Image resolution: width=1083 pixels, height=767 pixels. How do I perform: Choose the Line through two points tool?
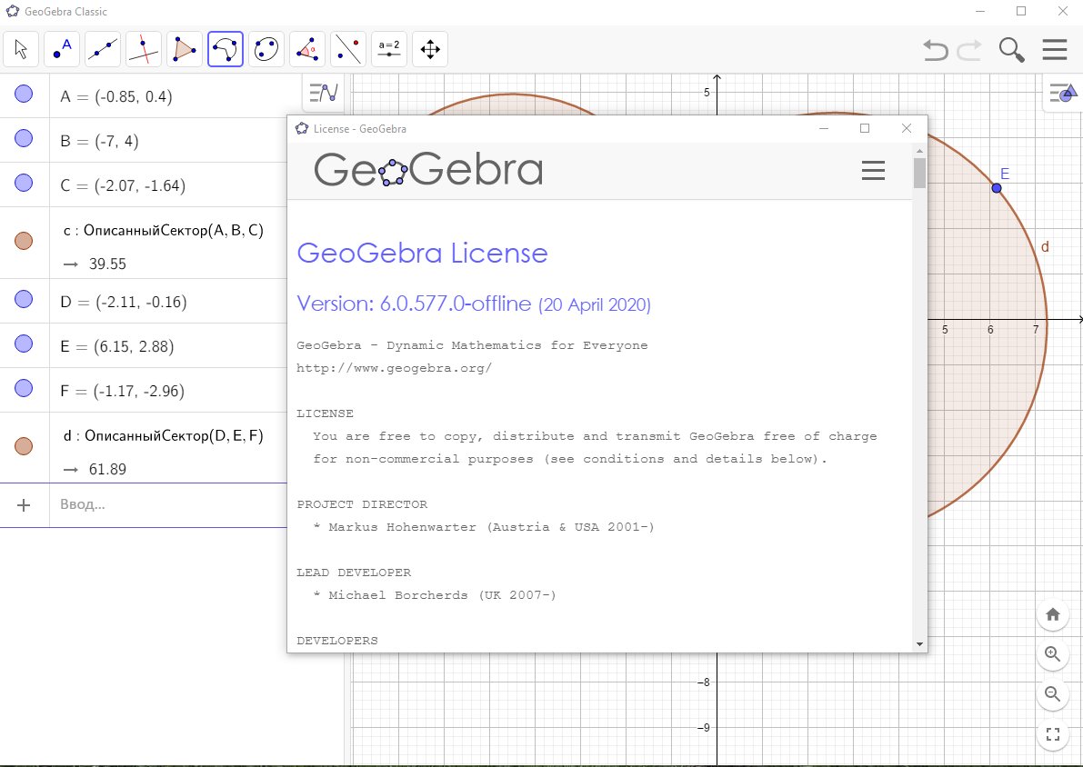(x=103, y=49)
